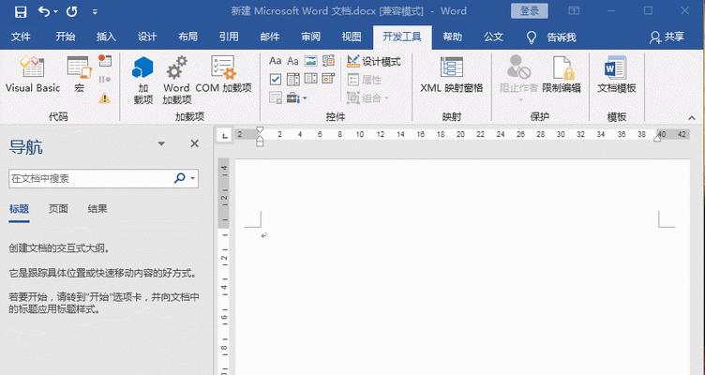Click the tab stop selector on ruler
The height and width of the screenshot is (375, 705).
(x=224, y=135)
